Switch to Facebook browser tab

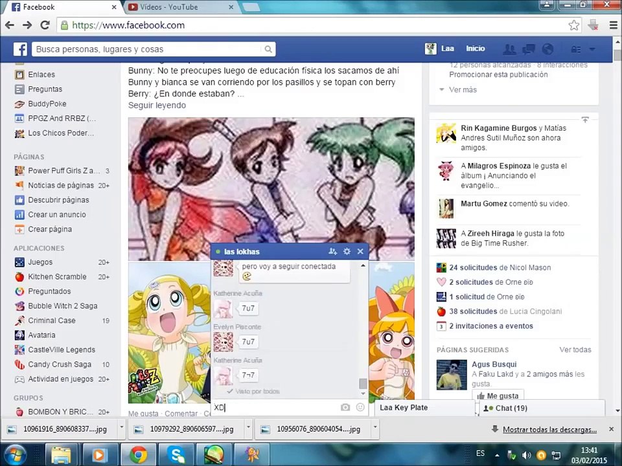coord(63,7)
